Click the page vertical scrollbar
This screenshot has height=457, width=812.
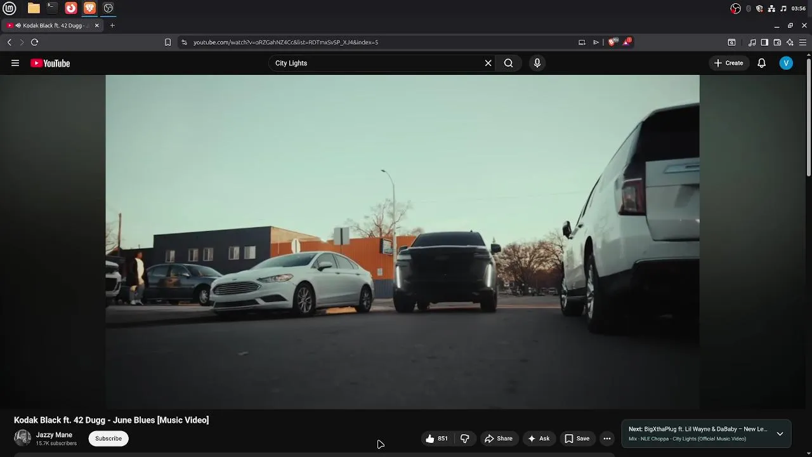(809, 117)
